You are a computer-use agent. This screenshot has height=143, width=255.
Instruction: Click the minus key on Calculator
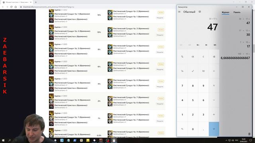214,100
